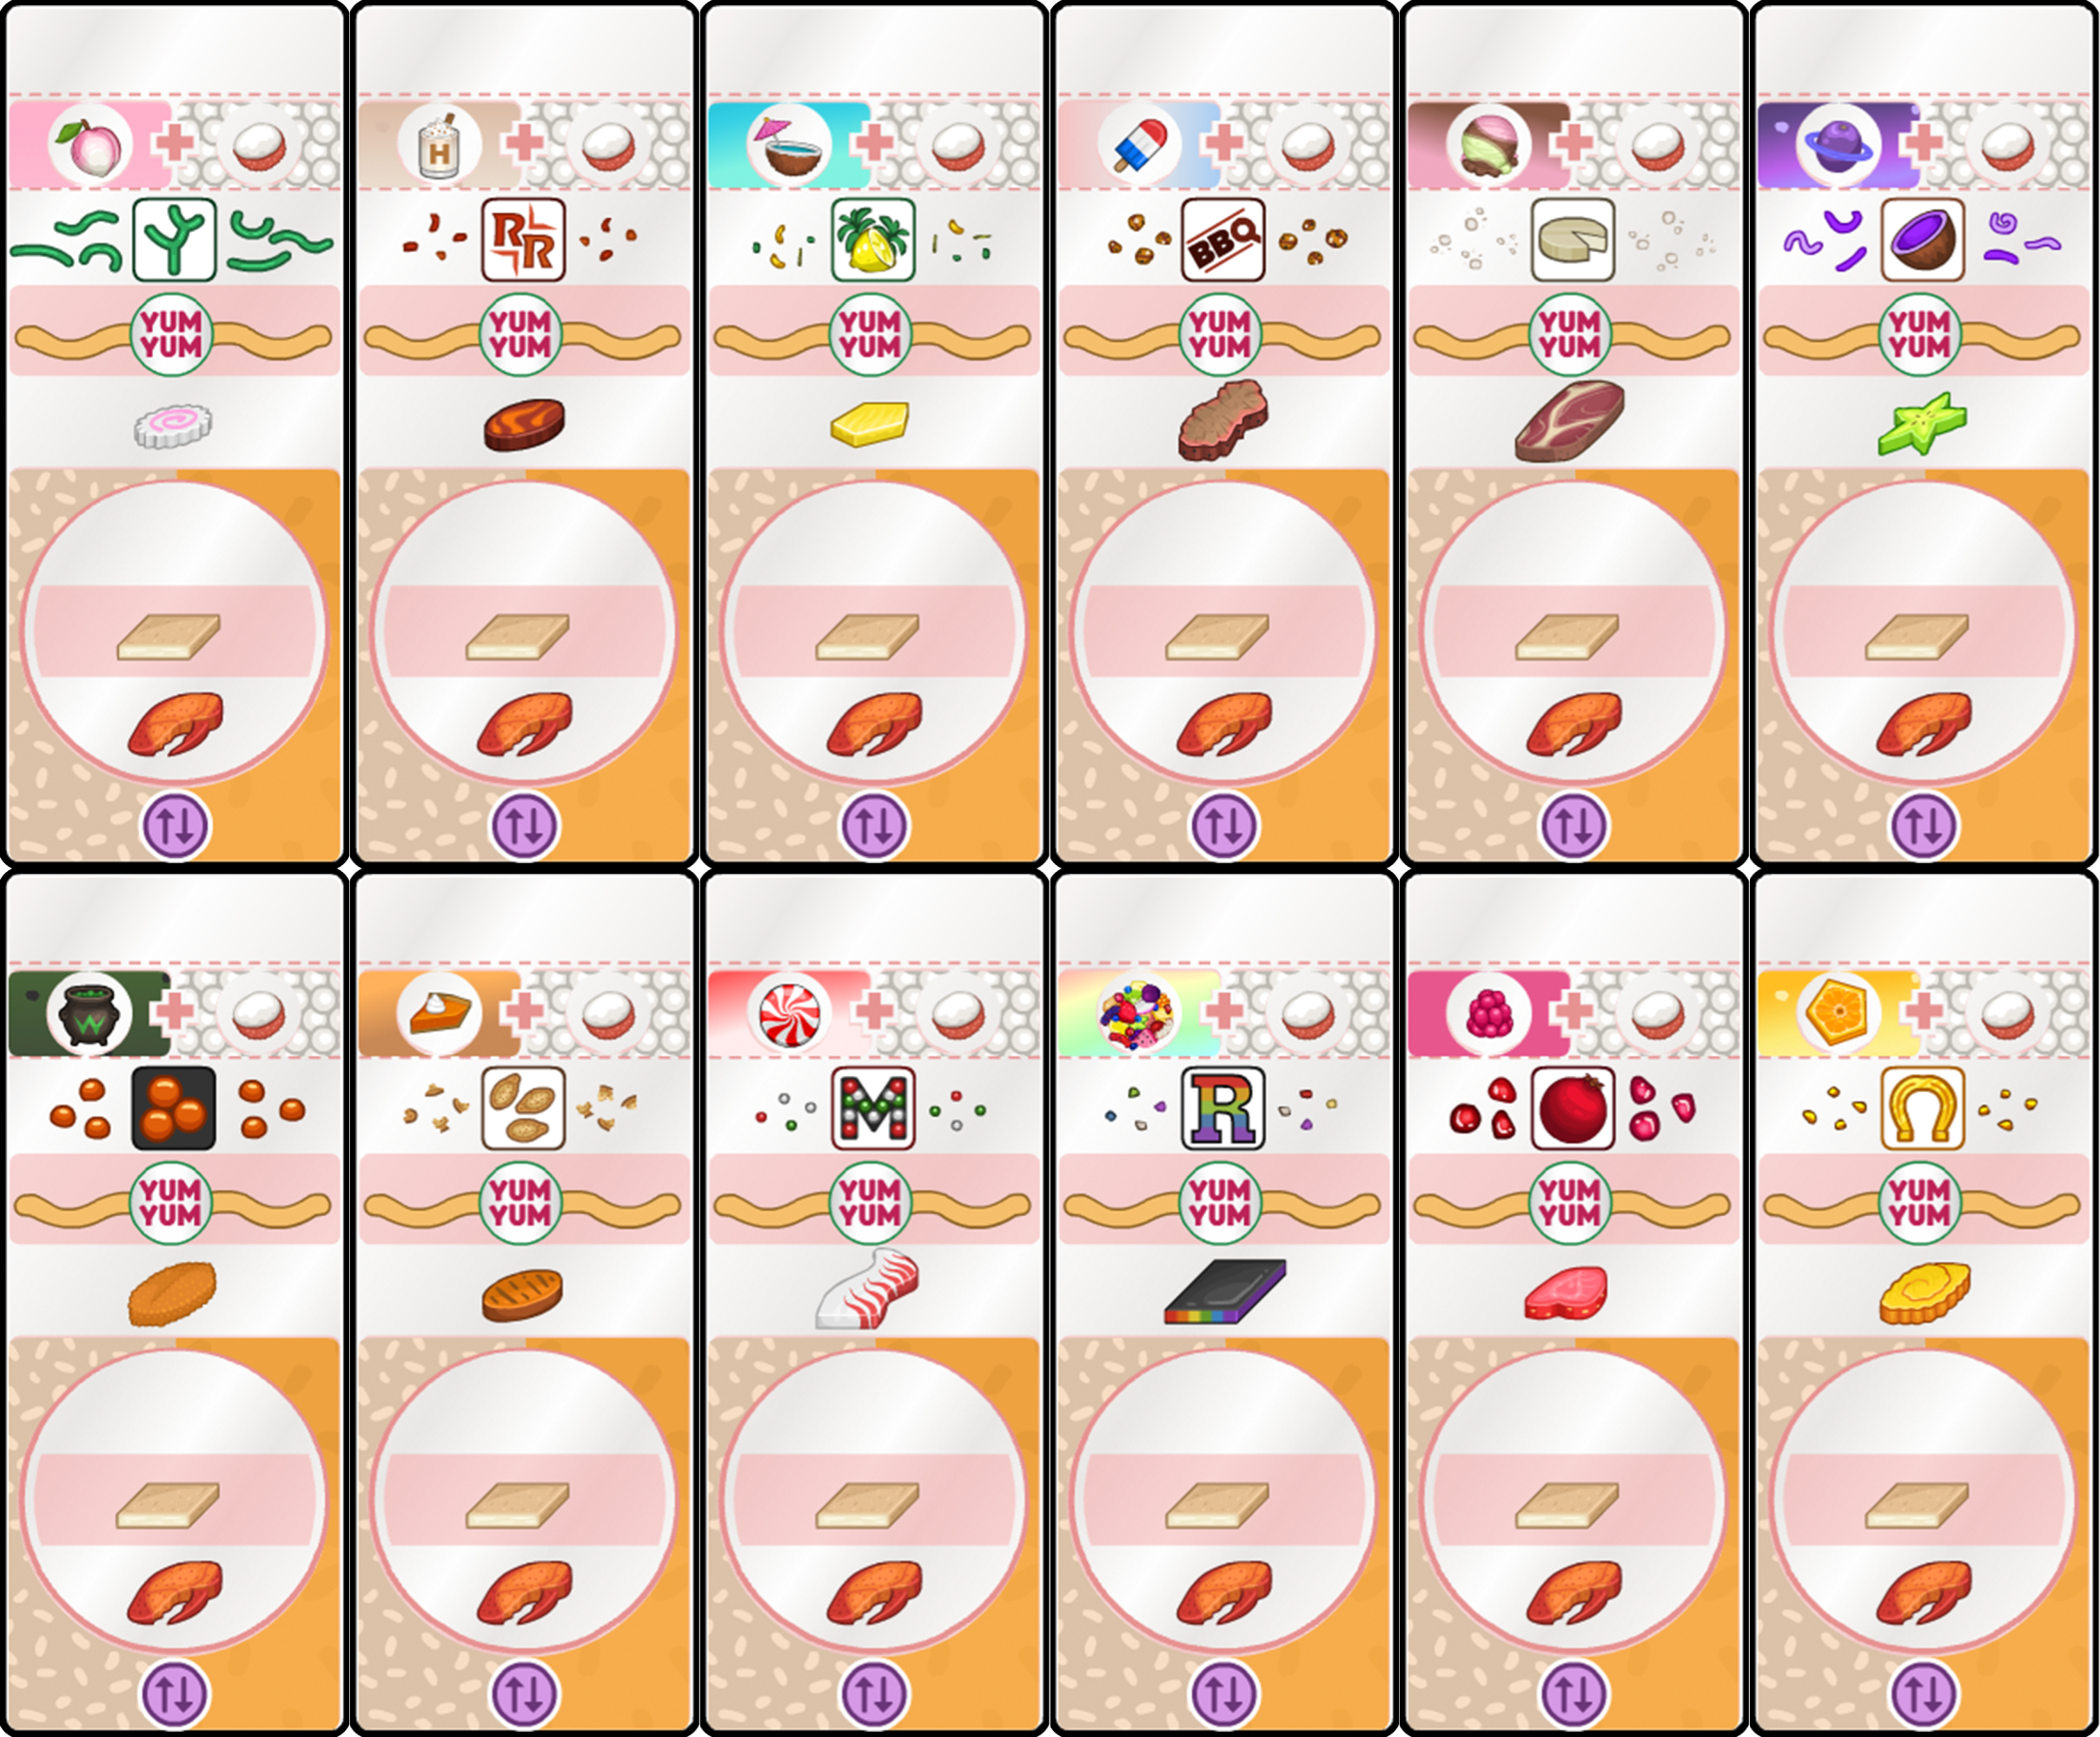Toggle swap arrows under the planet ticket
Image resolution: width=2100 pixels, height=1737 pixels.
click(x=1922, y=826)
